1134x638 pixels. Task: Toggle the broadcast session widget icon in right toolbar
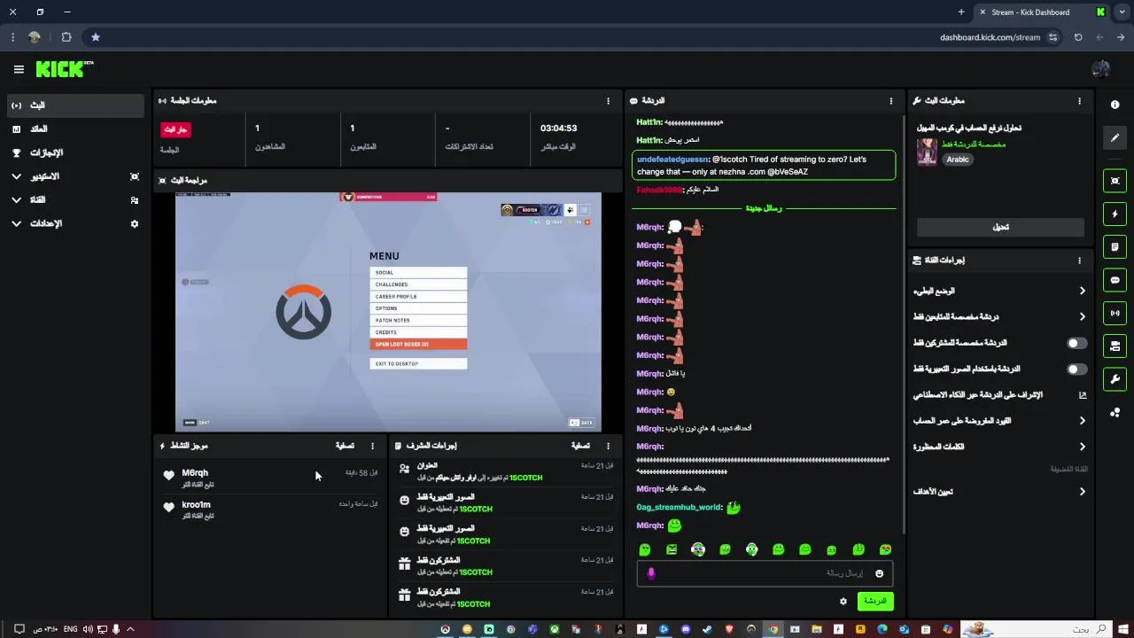click(x=1115, y=313)
